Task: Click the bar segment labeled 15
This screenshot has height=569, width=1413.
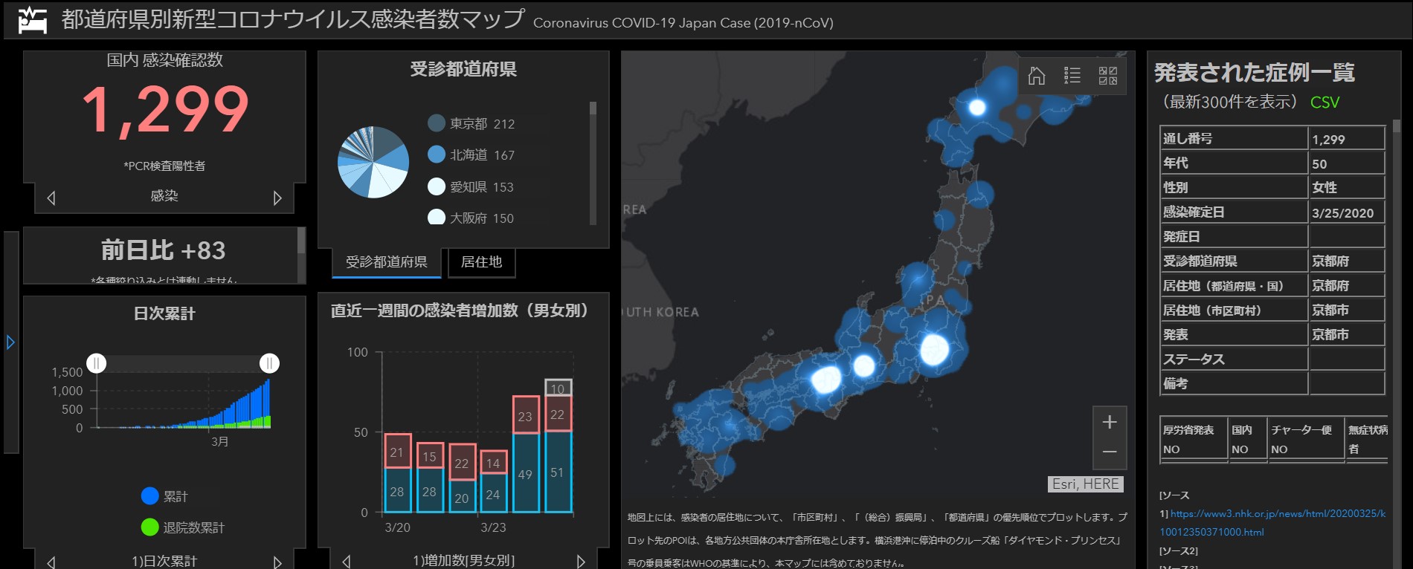Action: pos(430,455)
